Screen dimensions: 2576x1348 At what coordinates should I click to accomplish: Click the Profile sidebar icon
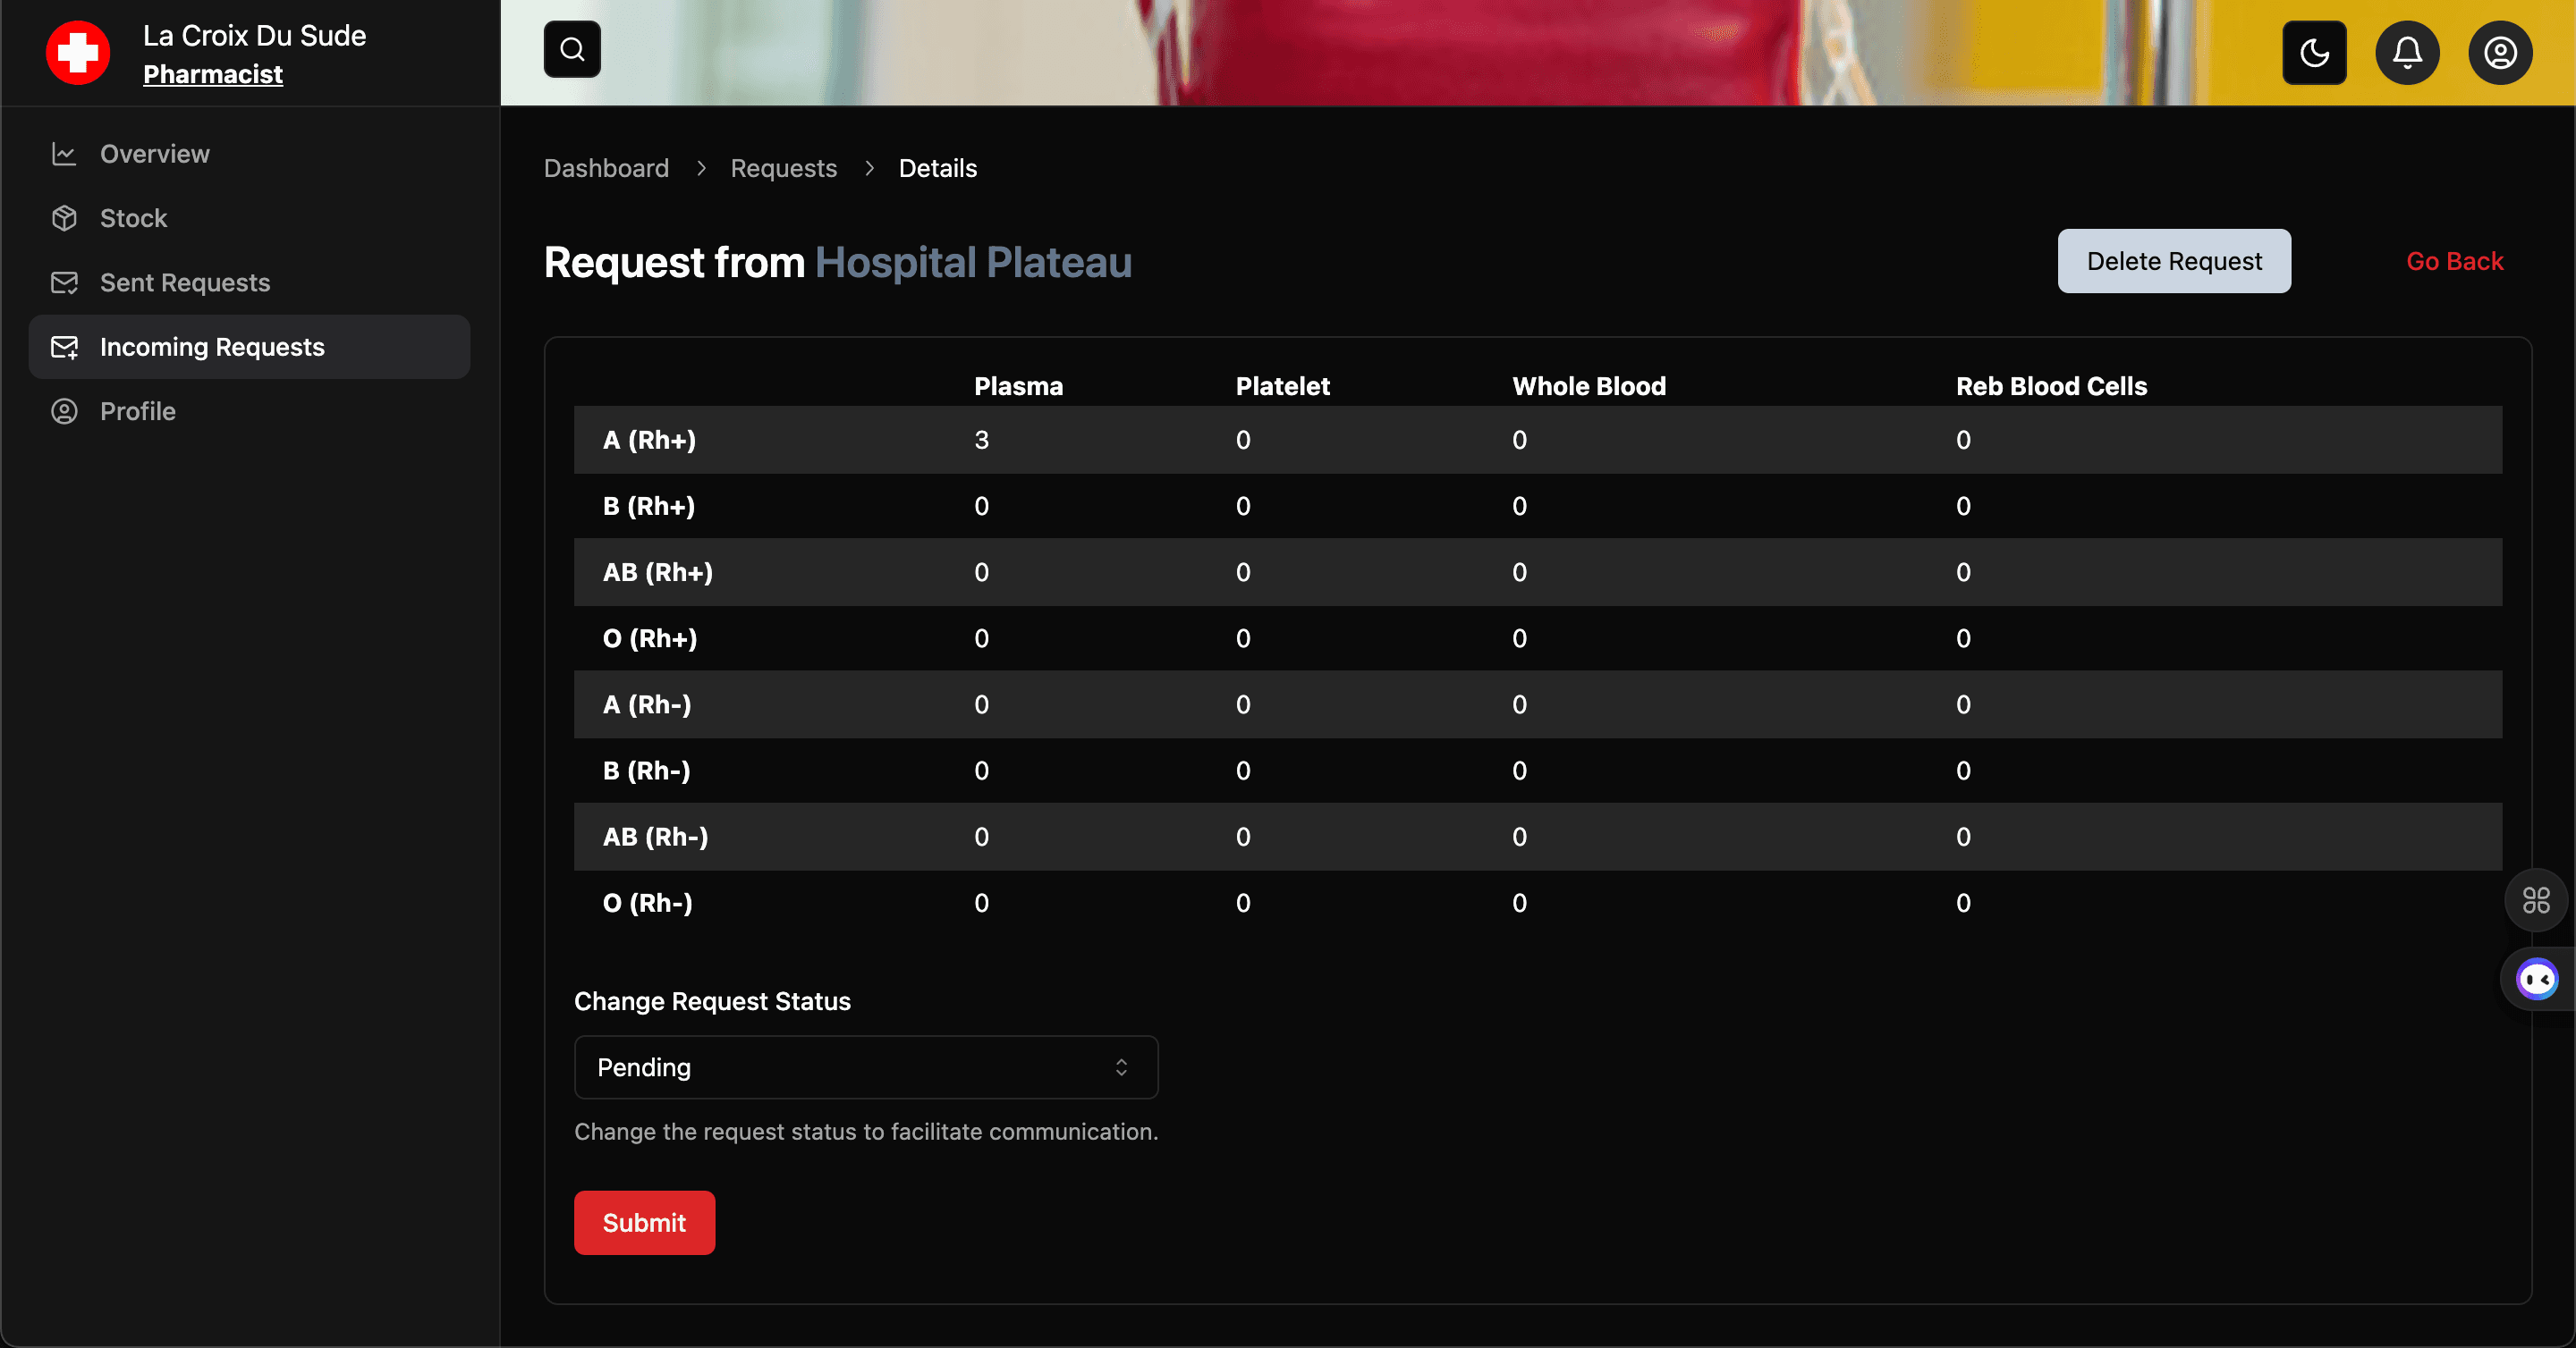click(x=64, y=412)
